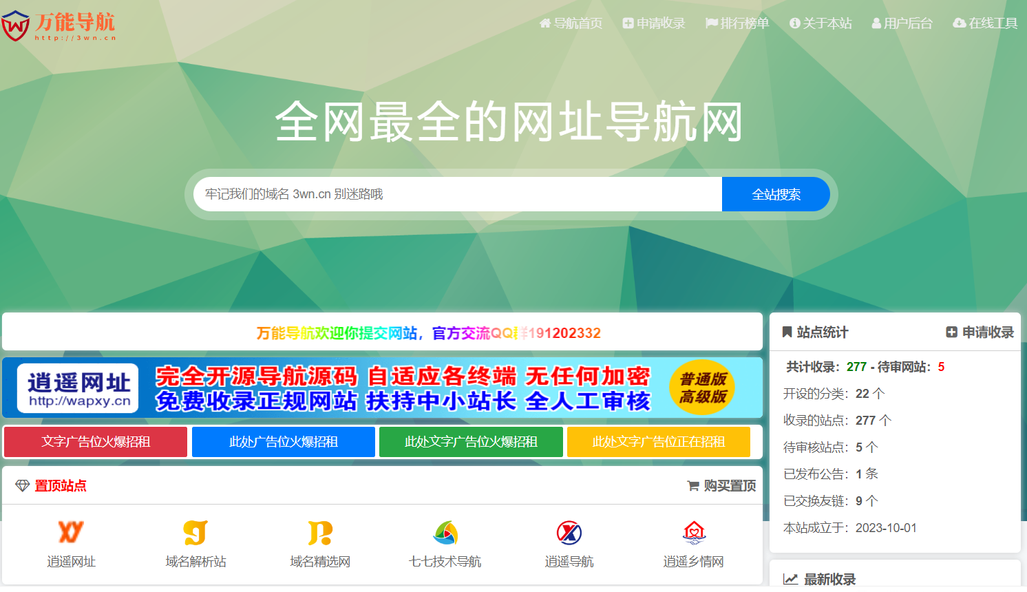Select 用户后台 in the top menu
Viewport: 1027px width, 592px height.
[902, 23]
